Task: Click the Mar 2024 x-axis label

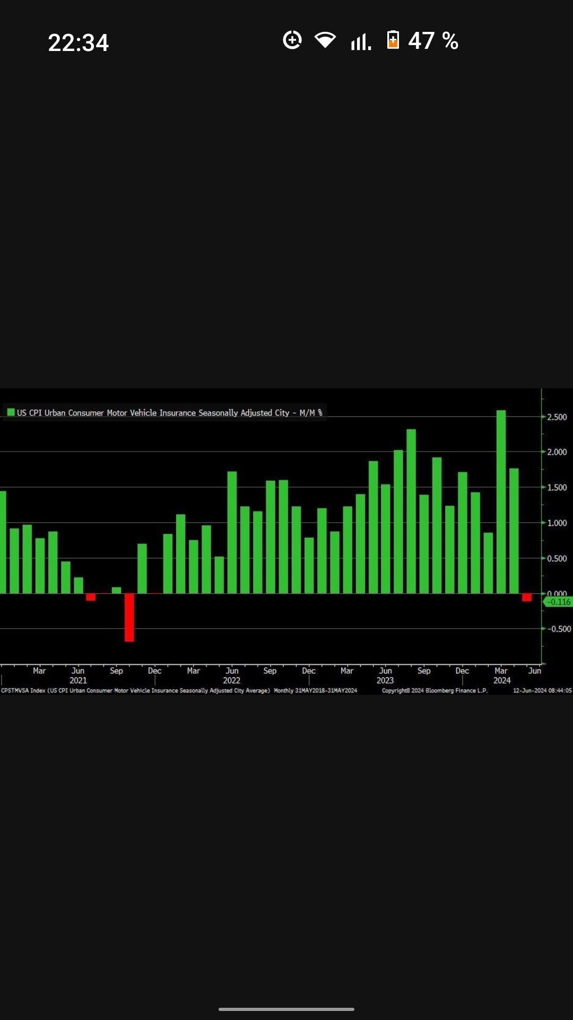Action: point(501,675)
